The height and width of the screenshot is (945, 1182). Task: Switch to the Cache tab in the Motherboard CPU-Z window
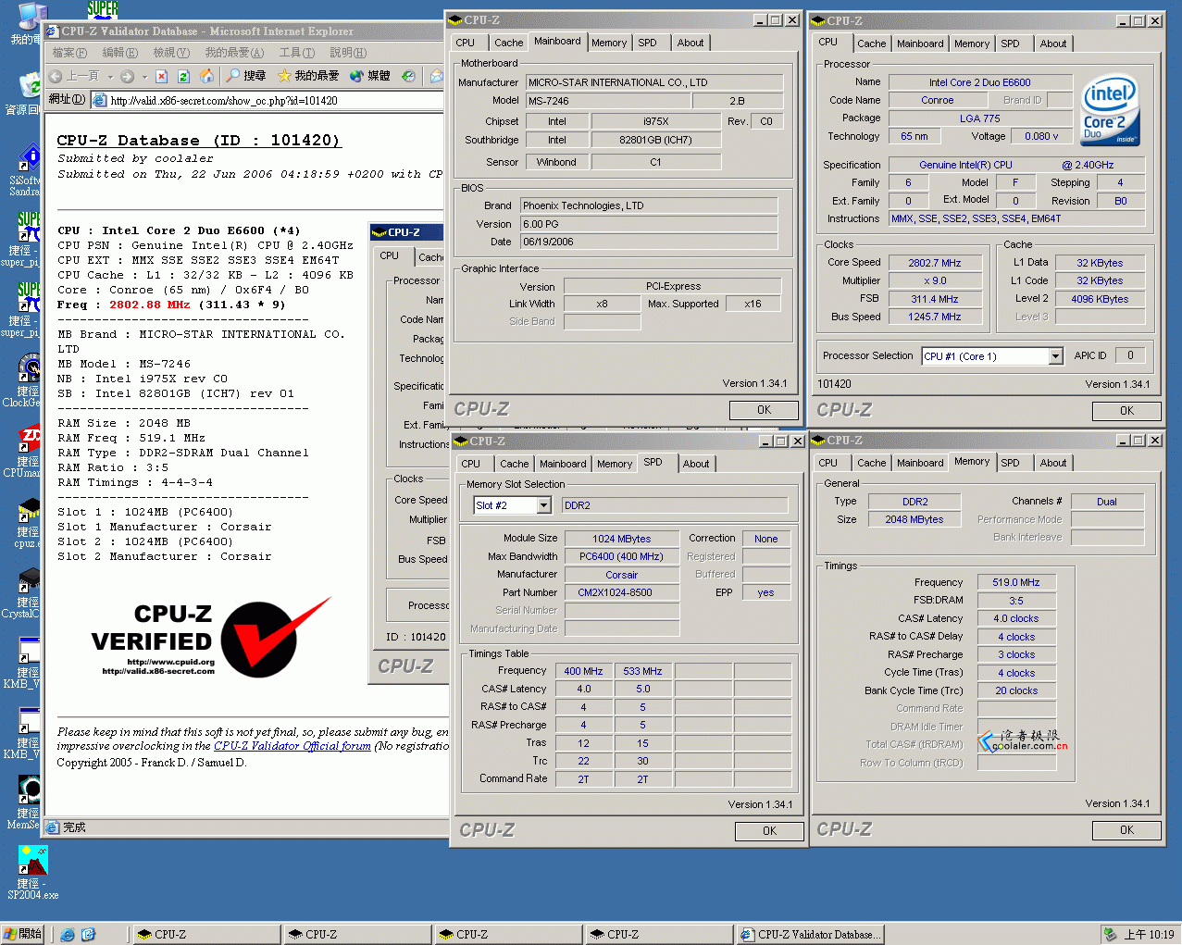(508, 43)
